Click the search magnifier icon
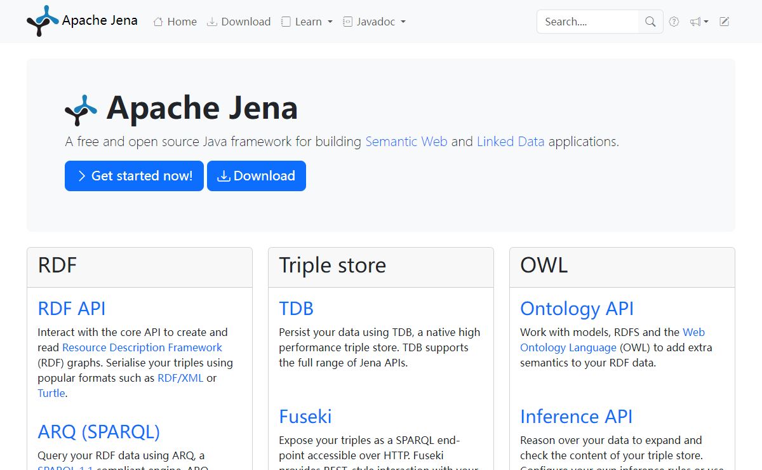The image size is (762, 470). [x=650, y=22]
